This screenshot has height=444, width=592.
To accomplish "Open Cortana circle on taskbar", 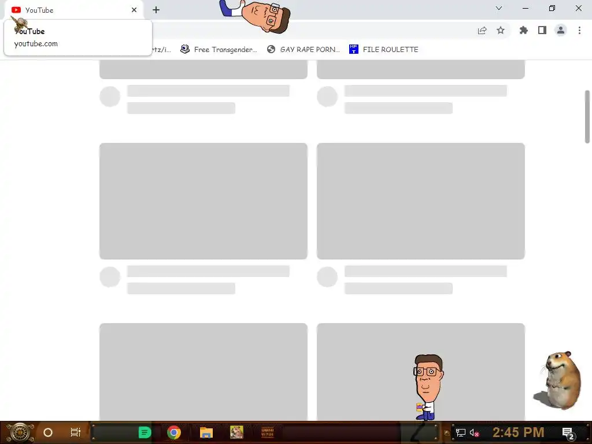I will pos(48,432).
